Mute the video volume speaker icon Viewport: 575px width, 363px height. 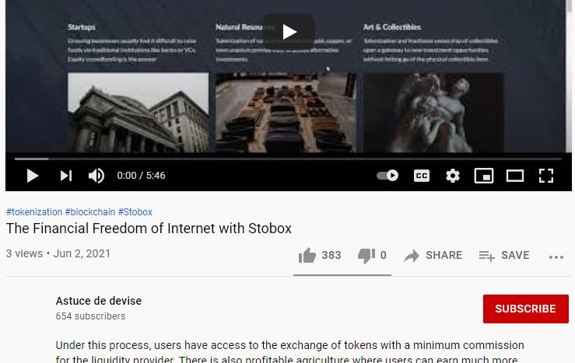(96, 176)
